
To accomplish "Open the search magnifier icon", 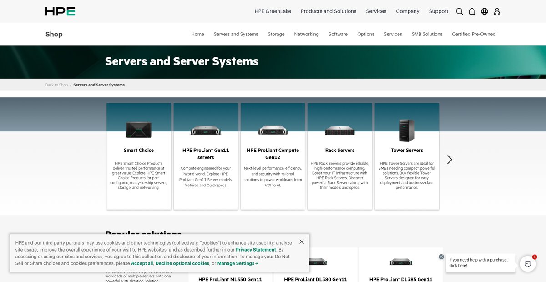I will coord(460,11).
